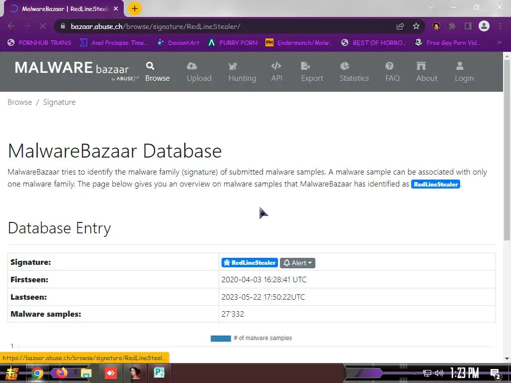Open Chrome three-dot menu

pos(500,26)
